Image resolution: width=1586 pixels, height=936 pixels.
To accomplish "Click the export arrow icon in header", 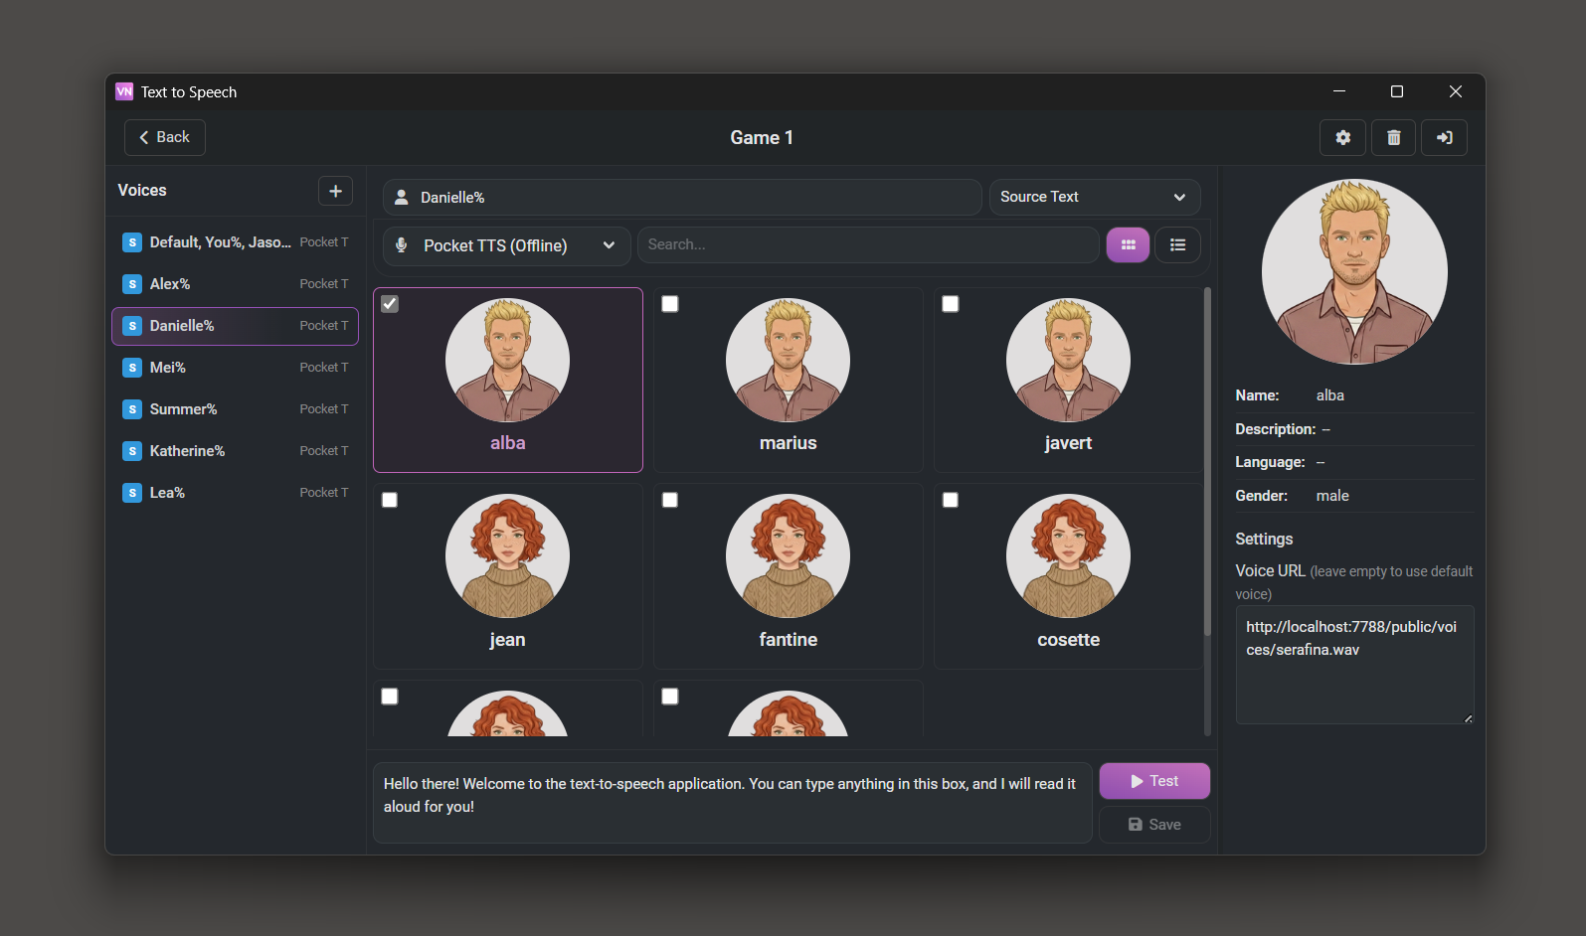I will (x=1444, y=138).
